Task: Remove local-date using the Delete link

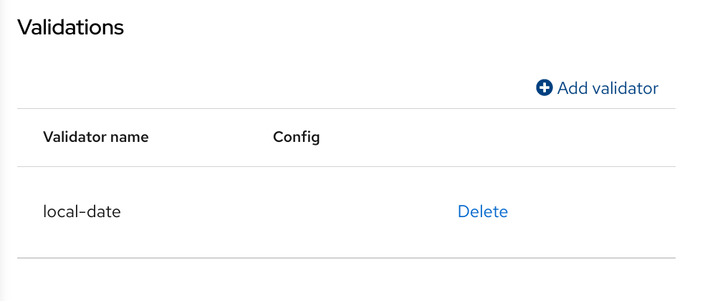Action: pyautogui.click(x=482, y=211)
